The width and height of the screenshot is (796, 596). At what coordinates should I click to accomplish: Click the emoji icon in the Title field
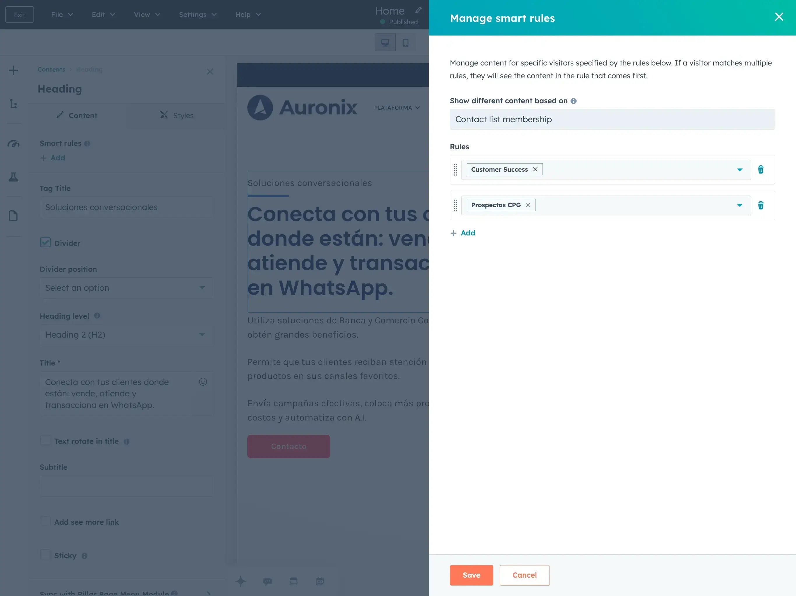coord(203,382)
